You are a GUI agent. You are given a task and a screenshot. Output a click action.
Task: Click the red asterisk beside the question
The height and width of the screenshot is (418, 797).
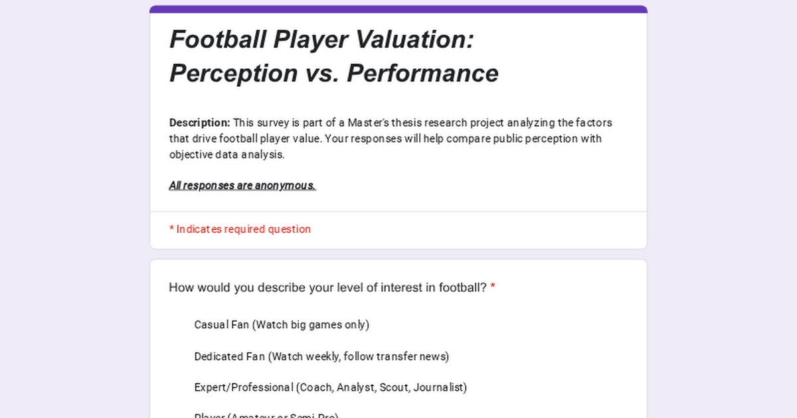(x=493, y=287)
